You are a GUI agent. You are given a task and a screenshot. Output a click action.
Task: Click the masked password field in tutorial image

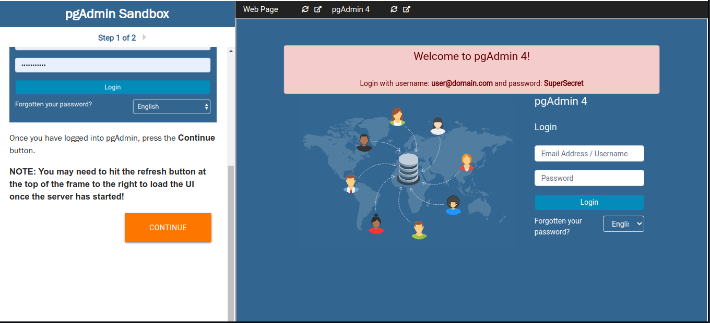(x=113, y=65)
